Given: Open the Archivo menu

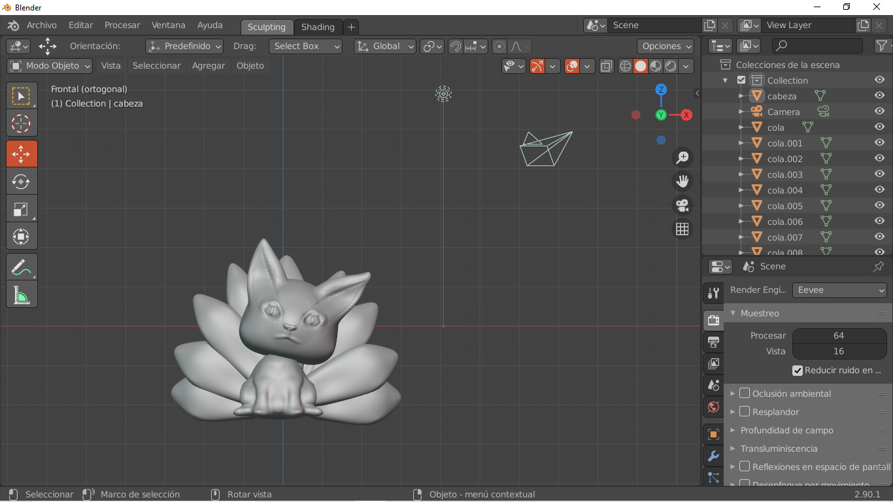Looking at the screenshot, I should pos(42,25).
